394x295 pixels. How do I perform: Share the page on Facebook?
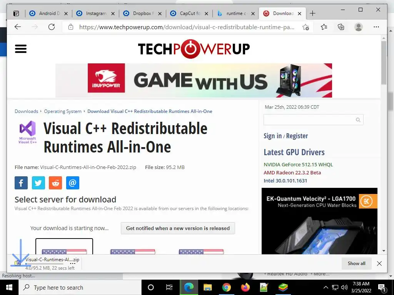pyautogui.click(x=21, y=182)
